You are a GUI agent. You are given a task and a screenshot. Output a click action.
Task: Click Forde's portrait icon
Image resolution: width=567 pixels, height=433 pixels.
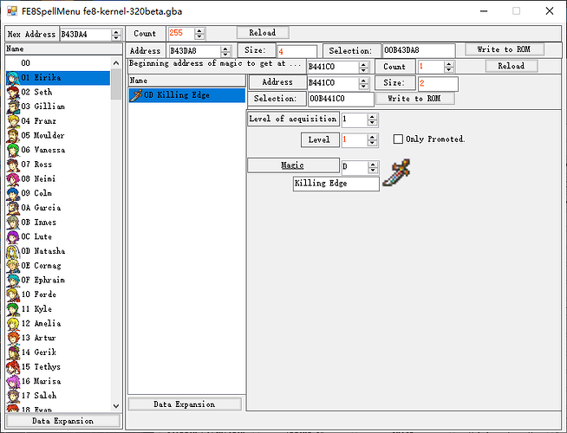click(x=13, y=294)
